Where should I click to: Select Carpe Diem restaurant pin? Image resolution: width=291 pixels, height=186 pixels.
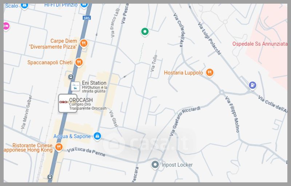coord(84,43)
